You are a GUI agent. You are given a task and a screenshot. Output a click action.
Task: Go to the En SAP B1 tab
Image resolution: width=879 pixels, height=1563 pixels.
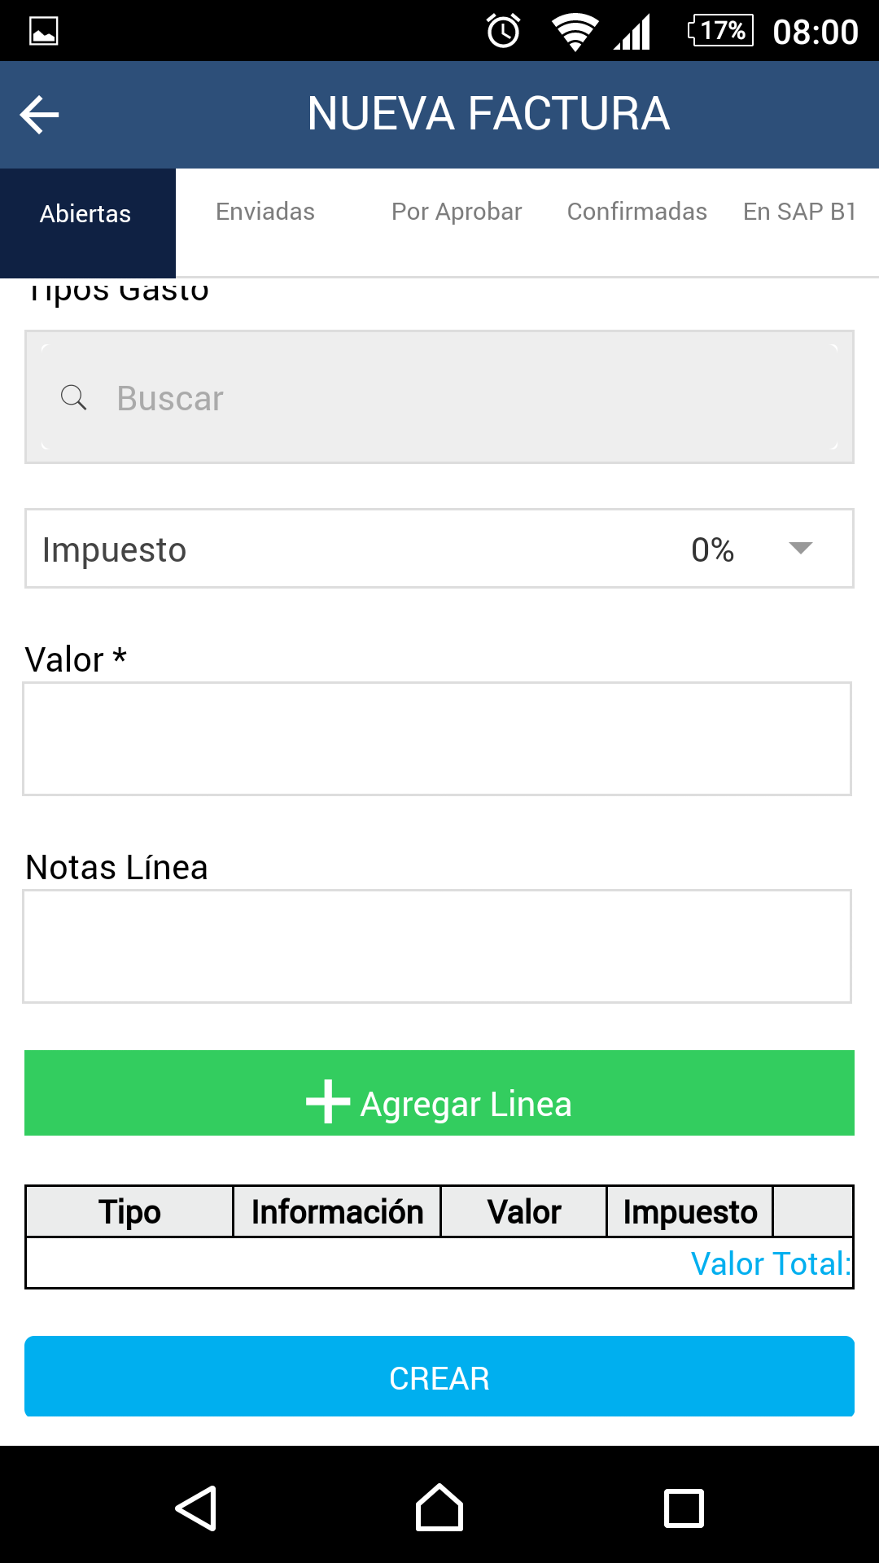pos(799,212)
